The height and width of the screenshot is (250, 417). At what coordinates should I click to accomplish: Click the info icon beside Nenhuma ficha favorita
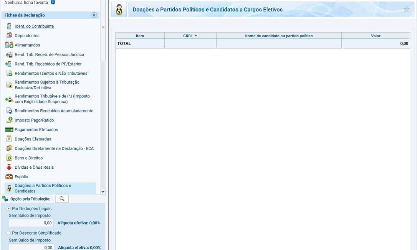(x=53, y=2)
